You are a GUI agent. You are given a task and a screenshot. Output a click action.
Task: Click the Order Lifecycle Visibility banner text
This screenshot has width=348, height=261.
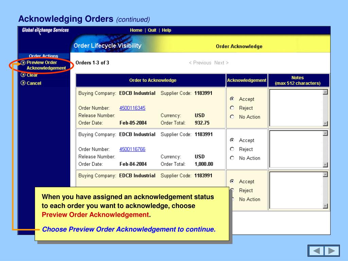(107, 46)
